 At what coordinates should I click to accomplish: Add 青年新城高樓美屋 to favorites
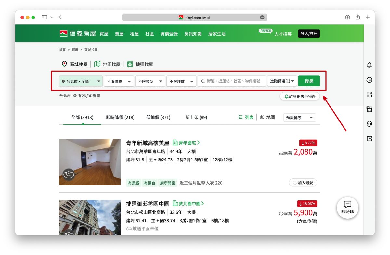[303, 183]
